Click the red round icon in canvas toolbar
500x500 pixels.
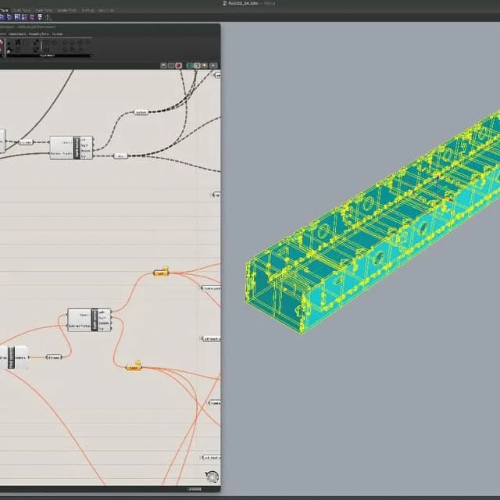[x=179, y=65]
